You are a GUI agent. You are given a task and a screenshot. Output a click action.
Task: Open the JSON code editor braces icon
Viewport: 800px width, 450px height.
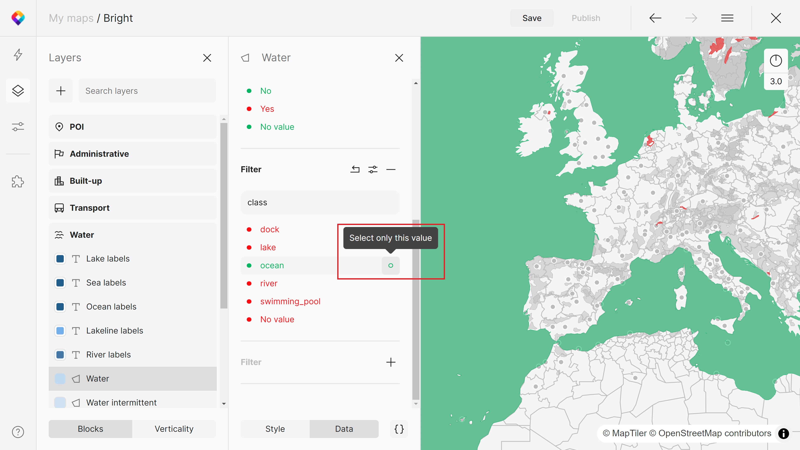coord(399,429)
